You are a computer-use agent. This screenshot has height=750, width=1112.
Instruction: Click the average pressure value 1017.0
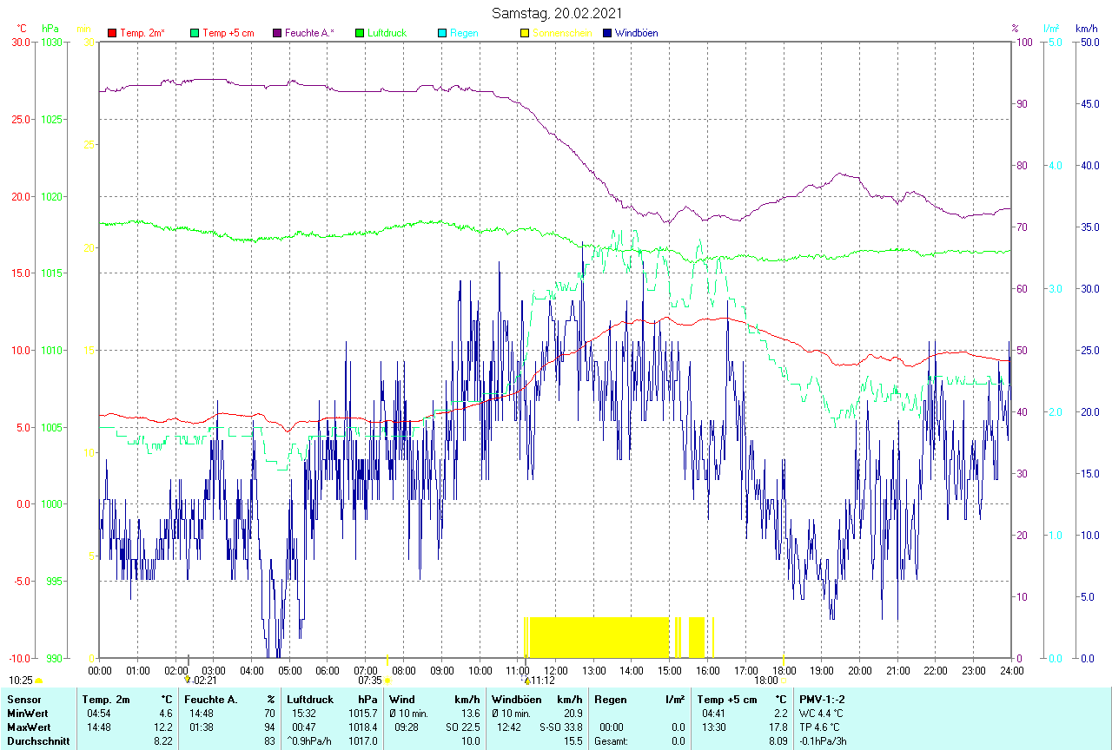[x=363, y=741]
